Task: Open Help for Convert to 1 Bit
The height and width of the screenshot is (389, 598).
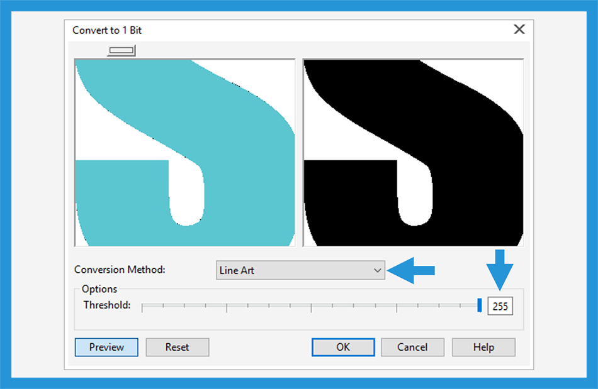Action: coord(483,347)
